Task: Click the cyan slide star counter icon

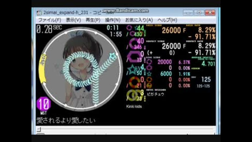Action: [133, 69]
